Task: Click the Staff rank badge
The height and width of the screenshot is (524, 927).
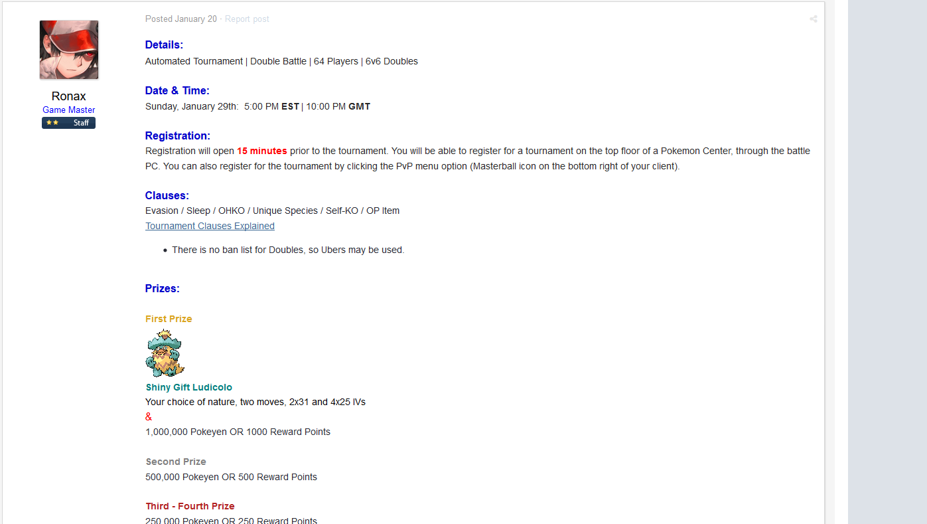Action: tap(68, 123)
